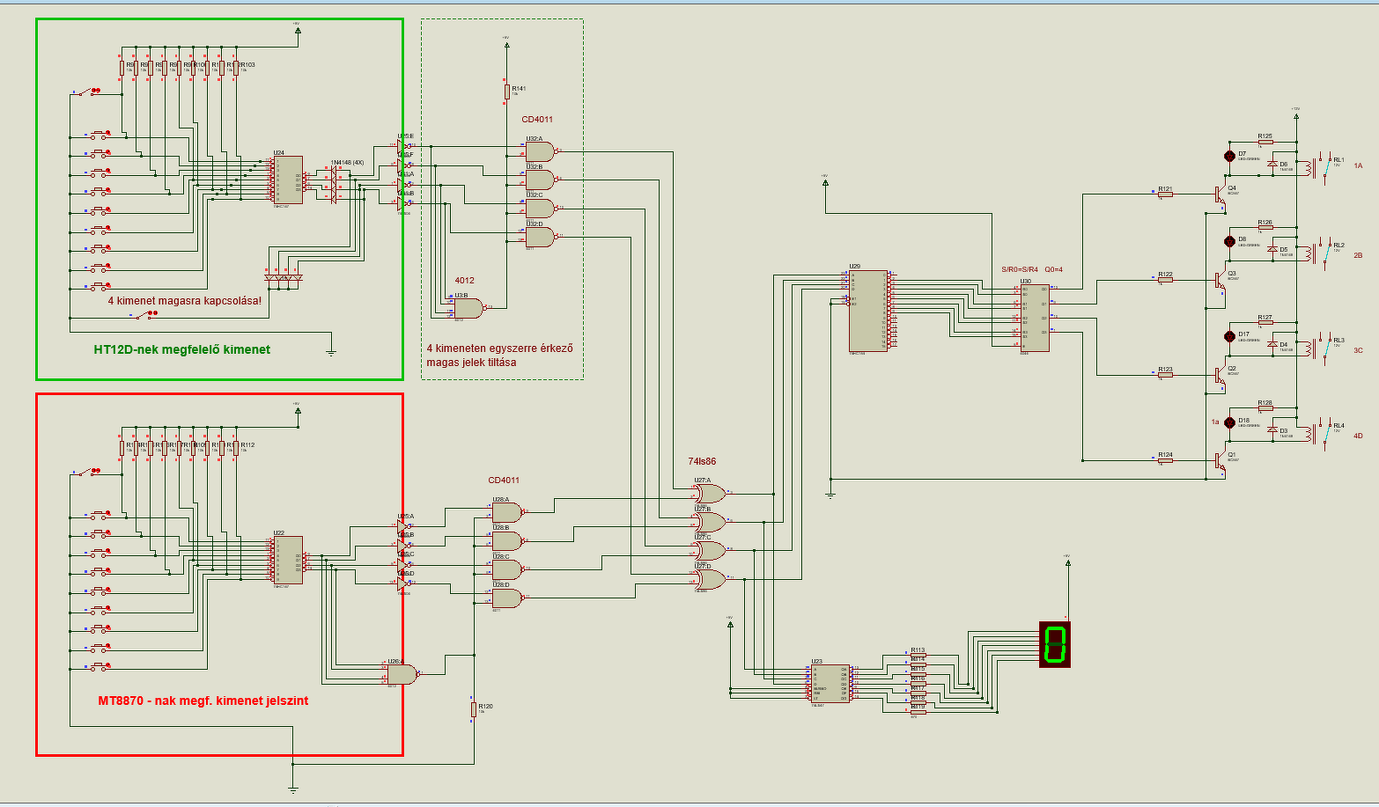Click resistor R141

507,92
